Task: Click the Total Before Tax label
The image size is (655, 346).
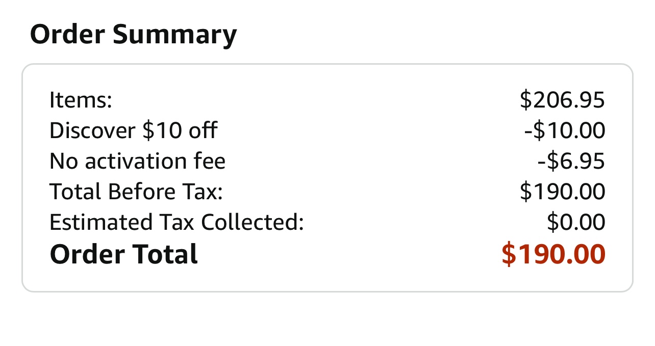Action: tap(136, 192)
